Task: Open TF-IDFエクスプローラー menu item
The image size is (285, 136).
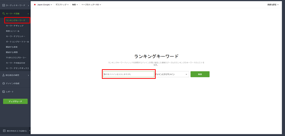Action: point(16,58)
